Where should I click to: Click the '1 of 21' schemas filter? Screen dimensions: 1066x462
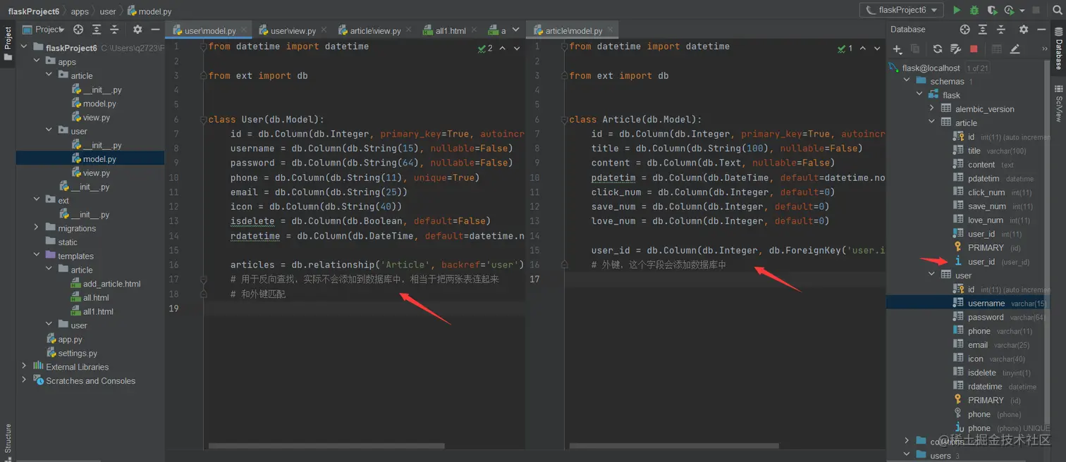(977, 68)
